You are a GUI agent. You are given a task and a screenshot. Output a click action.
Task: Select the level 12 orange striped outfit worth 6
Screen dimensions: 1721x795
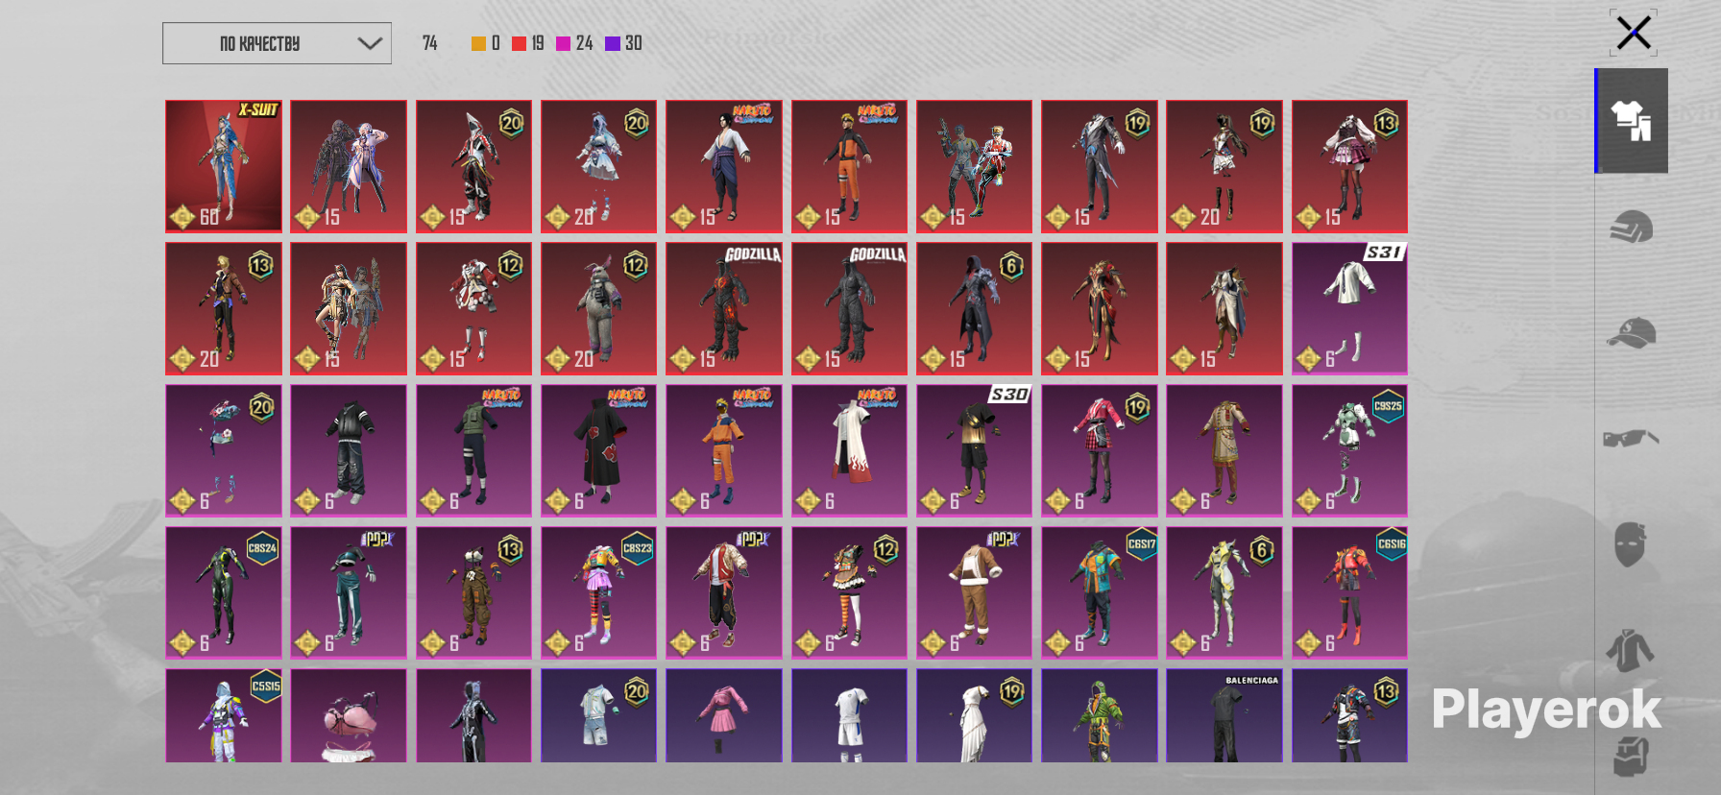(x=849, y=592)
